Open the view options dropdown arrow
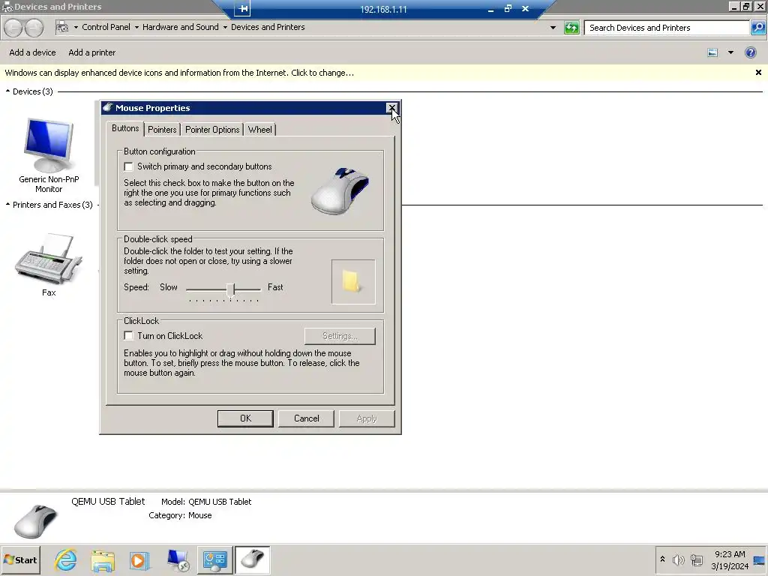This screenshot has width=768, height=576. click(x=730, y=52)
